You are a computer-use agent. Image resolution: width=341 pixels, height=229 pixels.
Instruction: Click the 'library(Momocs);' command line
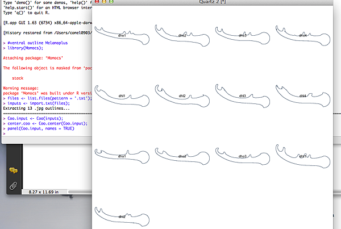(x=25, y=48)
